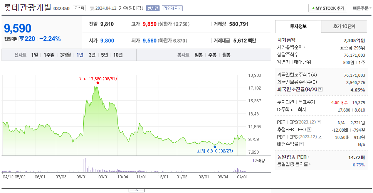Click the 하한가 6,870 text
373x193 pixels.
(173, 41)
